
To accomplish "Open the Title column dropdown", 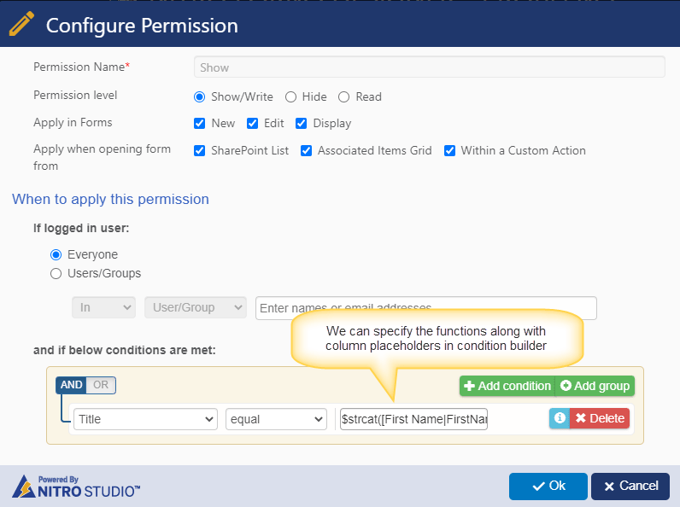I will tap(146, 419).
